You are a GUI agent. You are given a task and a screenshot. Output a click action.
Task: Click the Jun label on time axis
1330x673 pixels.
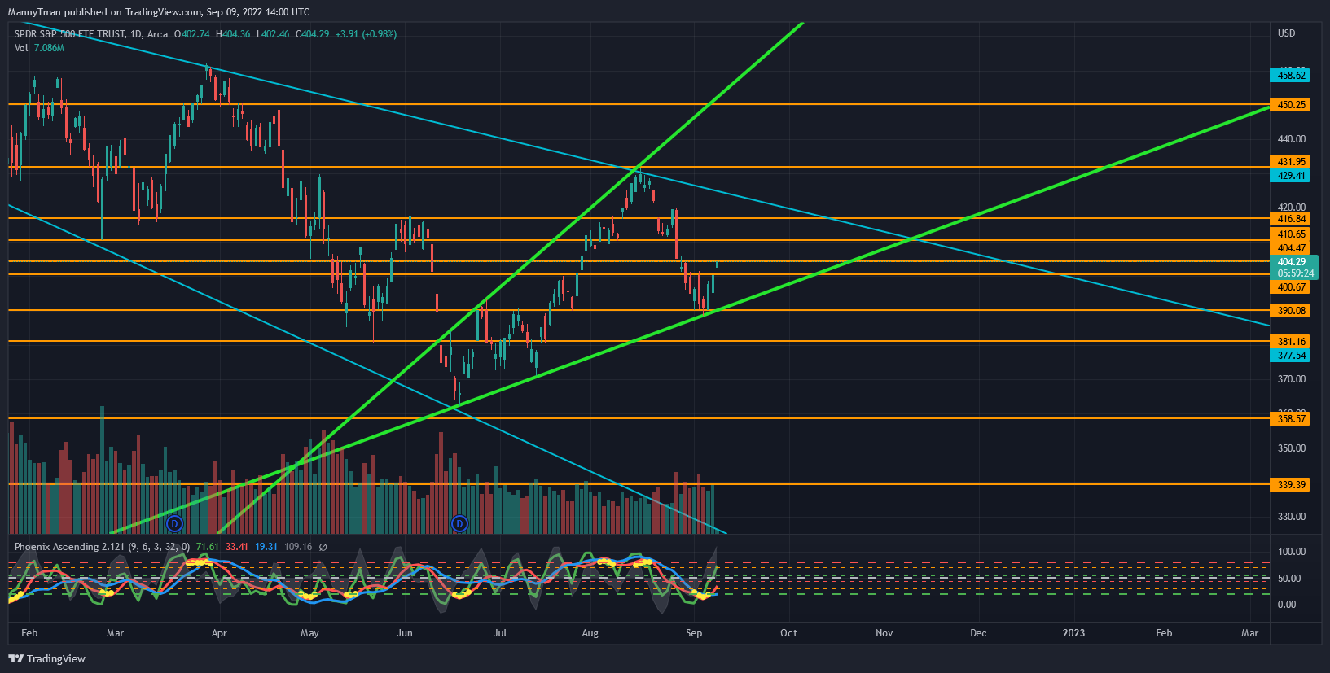point(405,633)
